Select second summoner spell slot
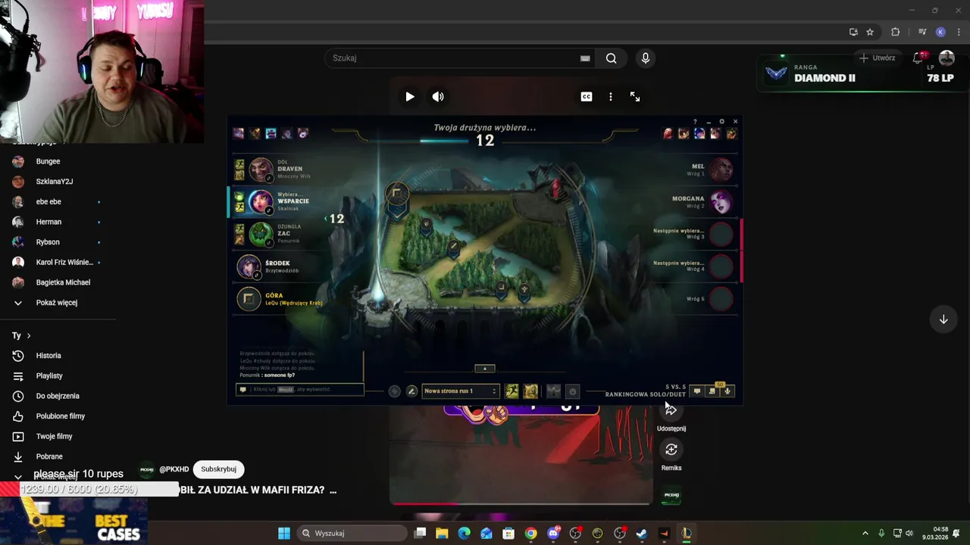970x545 pixels. 530,391
